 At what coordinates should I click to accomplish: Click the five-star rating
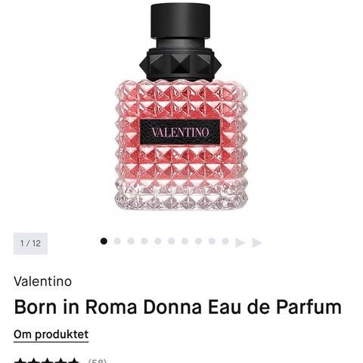click(x=47, y=360)
